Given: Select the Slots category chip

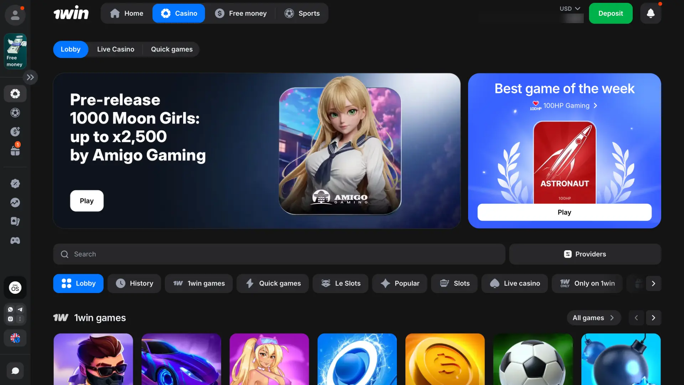Looking at the screenshot, I should tap(454, 283).
